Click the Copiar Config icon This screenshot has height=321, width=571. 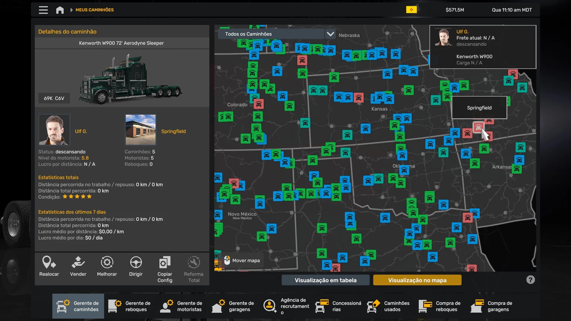[165, 263]
